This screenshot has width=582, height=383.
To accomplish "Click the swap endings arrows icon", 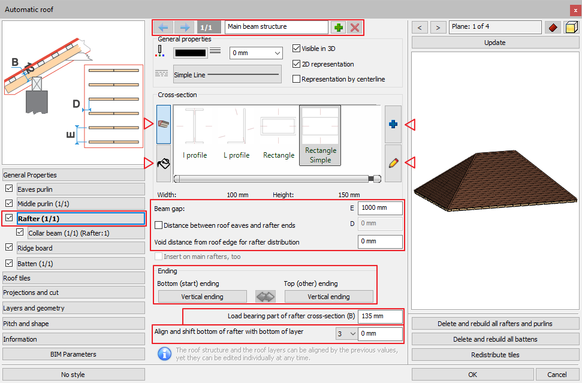I will pyautogui.click(x=266, y=297).
